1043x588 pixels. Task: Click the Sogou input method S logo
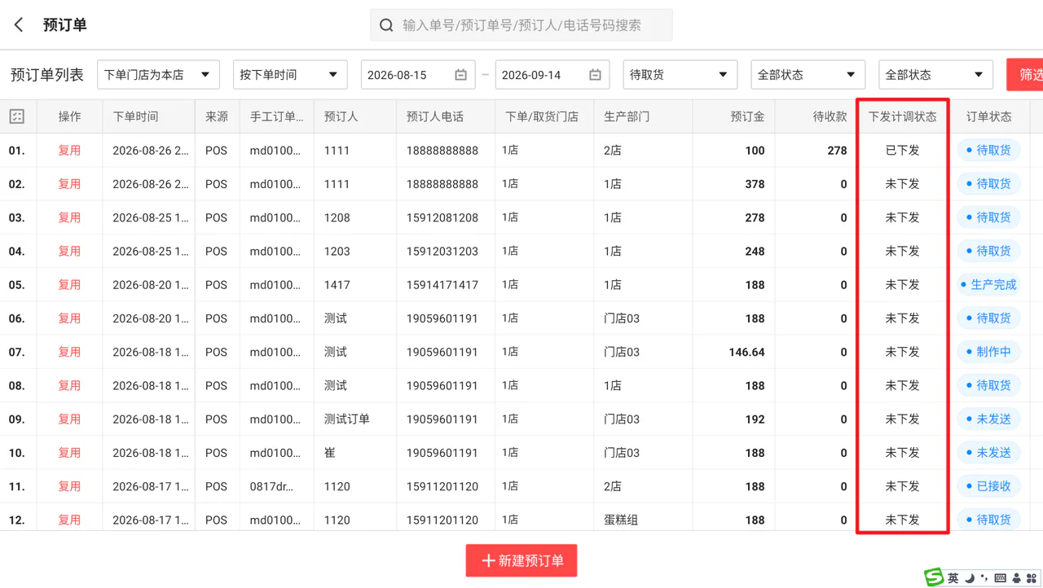pos(934,577)
